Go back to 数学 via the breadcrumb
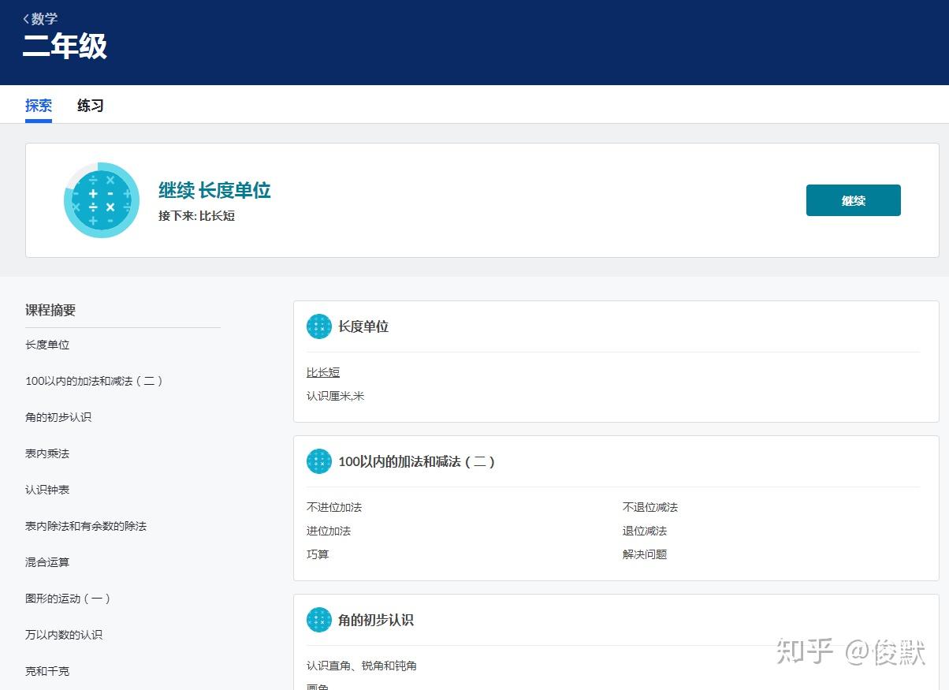Image resolution: width=949 pixels, height=690 pixels. tap(40, 19)
